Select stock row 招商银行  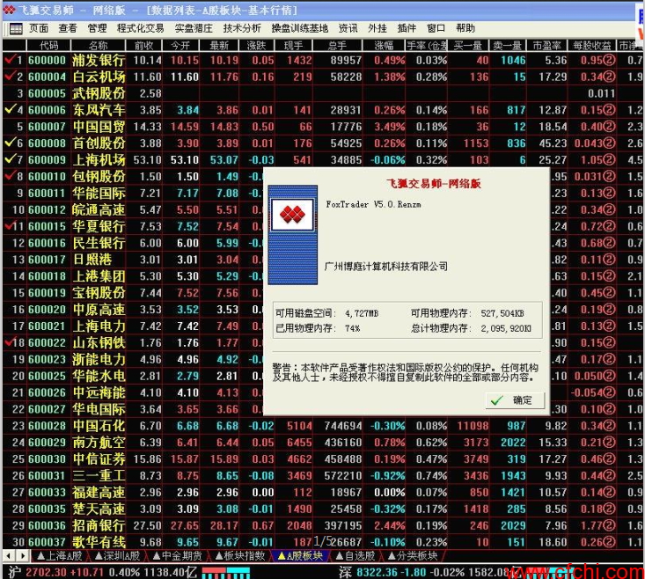(x=322, y=525)
